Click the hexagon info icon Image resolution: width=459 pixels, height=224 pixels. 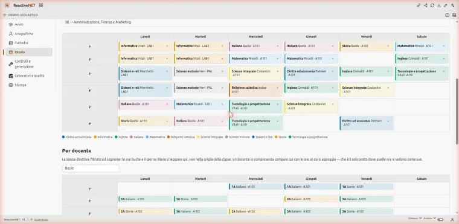448,15
